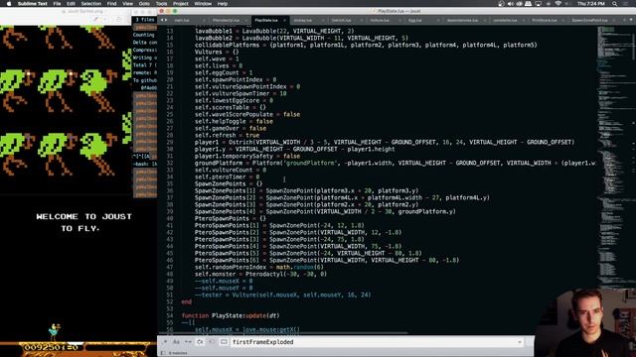Click the Thu 7:24 PM clock
This screenshot has height=357, width=636.
point(591,4)
